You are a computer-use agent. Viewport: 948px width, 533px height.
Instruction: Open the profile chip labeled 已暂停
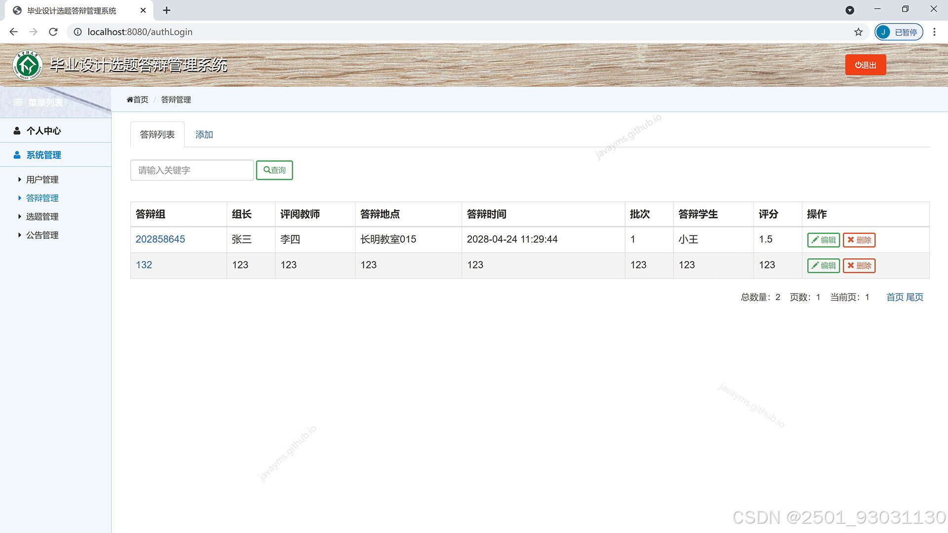coord(899,32)
